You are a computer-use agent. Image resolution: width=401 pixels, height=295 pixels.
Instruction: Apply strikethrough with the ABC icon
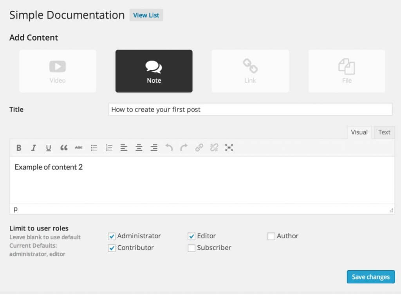(x=78, y=148)
